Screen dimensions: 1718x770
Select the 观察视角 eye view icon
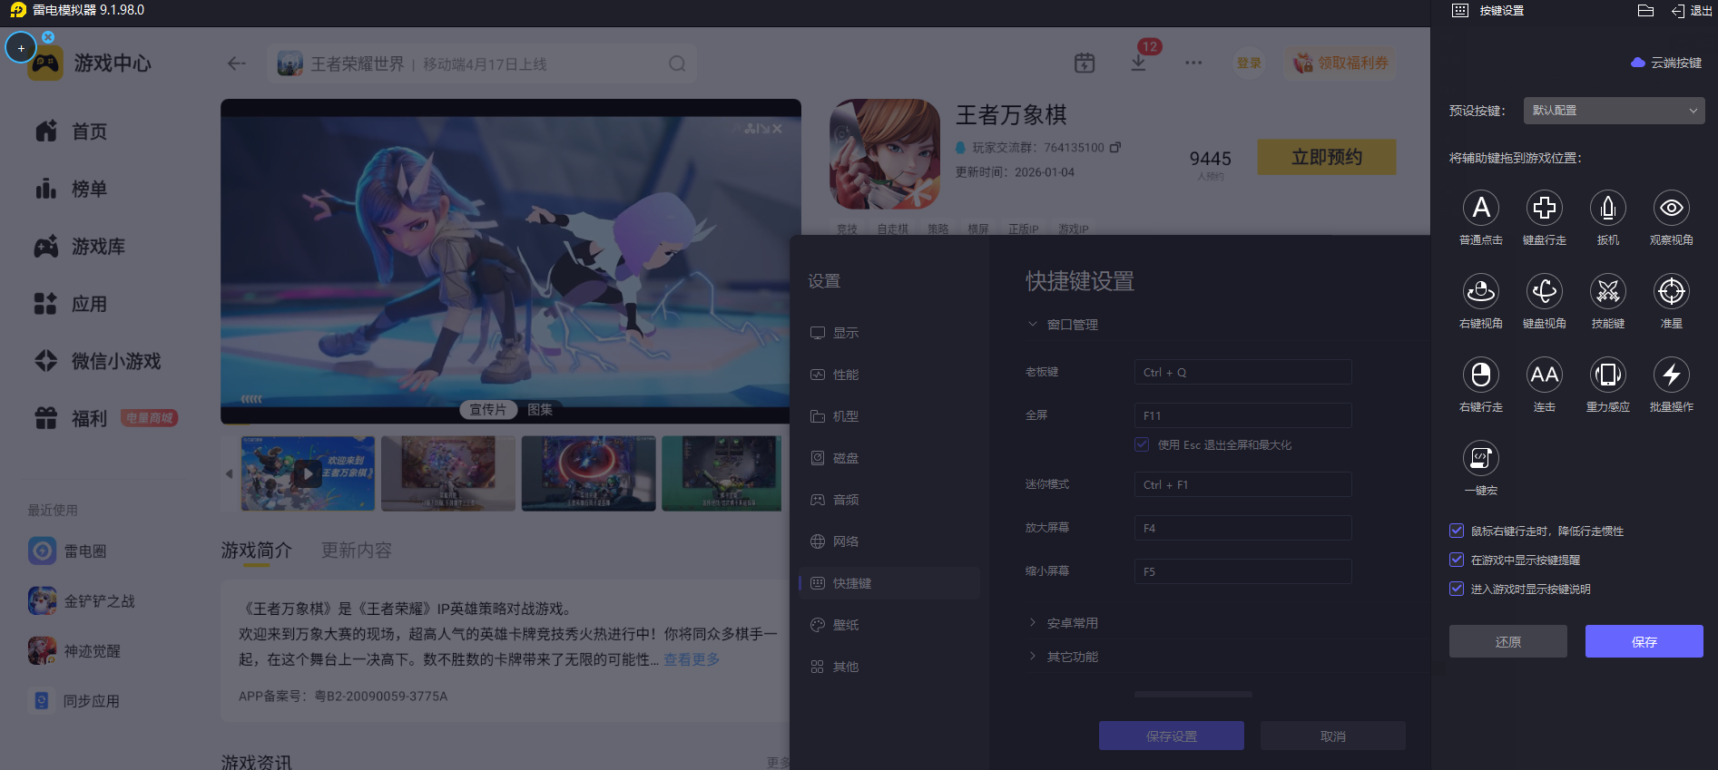click(x=1672, y=208)
